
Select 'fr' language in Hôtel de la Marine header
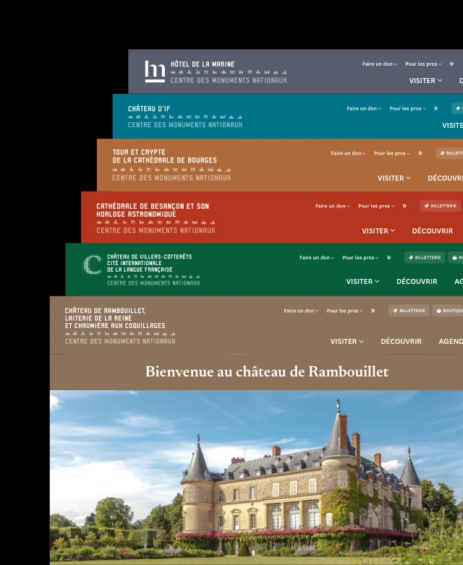(x=451, y=64)
